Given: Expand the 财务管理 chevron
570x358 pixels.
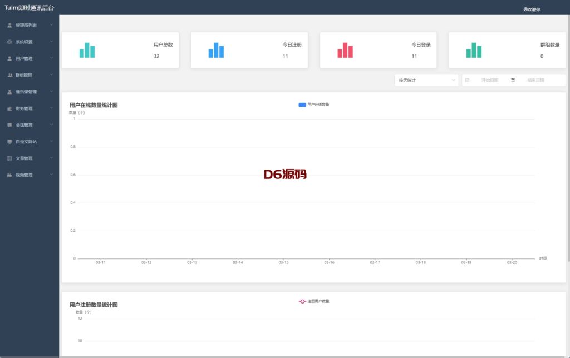Looking at the screenshot, I should 51,108.
